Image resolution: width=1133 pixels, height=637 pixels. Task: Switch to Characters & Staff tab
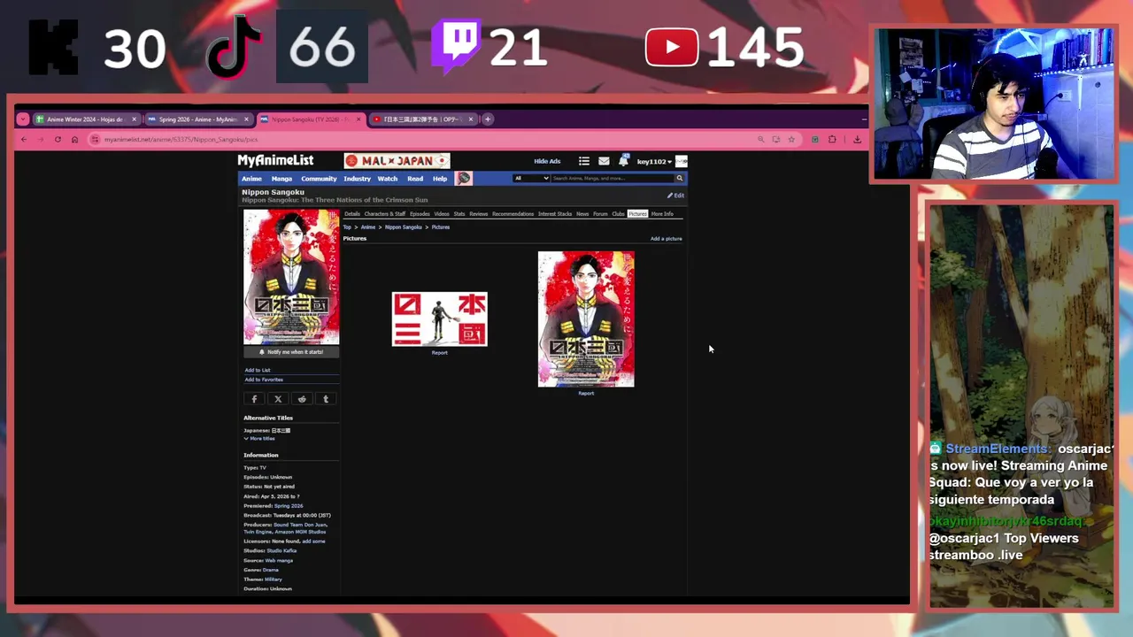[x=385, y=214]
